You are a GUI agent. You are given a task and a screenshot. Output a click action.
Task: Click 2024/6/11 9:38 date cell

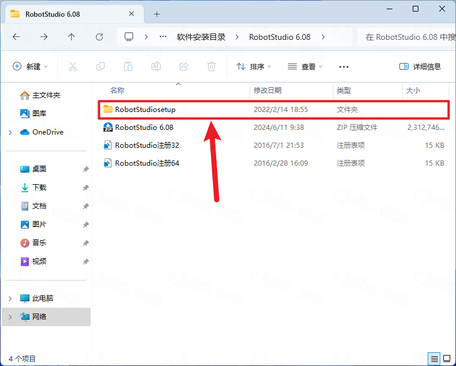point(279,127)
